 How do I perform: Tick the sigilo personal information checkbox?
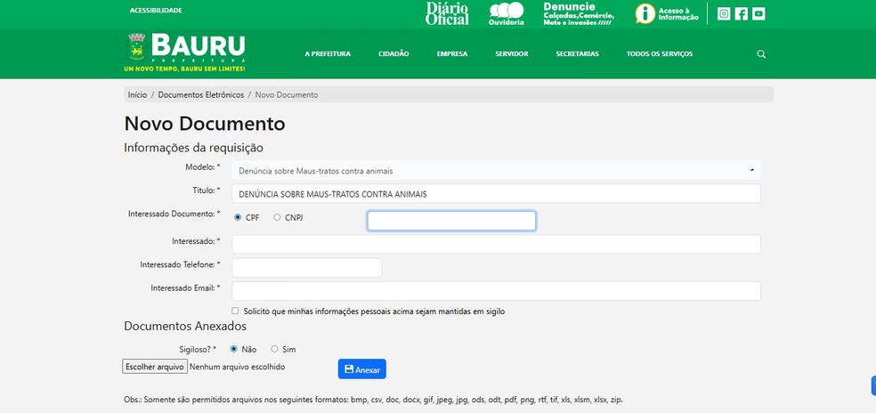click(x=235, y=311)
